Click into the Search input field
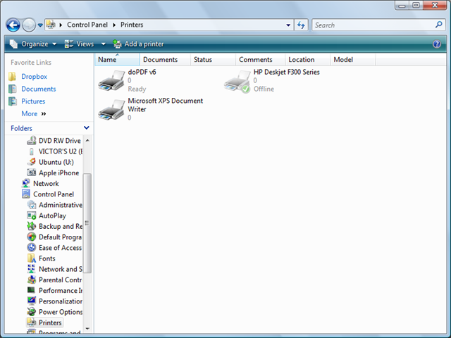 click(x=373, y=25)
